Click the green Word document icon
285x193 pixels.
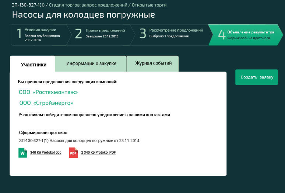(22, 153)
